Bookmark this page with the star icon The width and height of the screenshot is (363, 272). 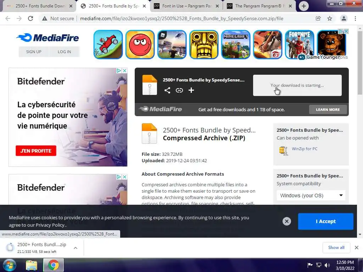[x=330, y=18]
